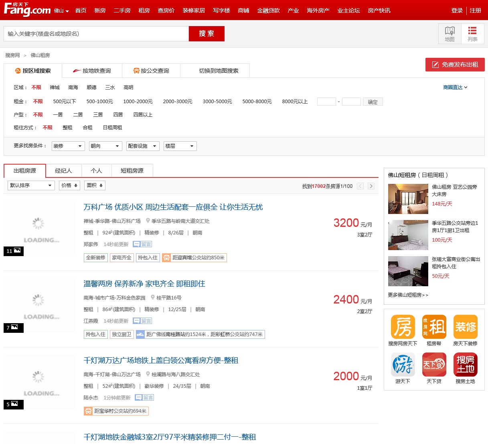Image resolution: width=488 pixels, height=444 pixels.
Task: Click 留言 message icon for 江燕霞 listing
Action: [142, 321]
